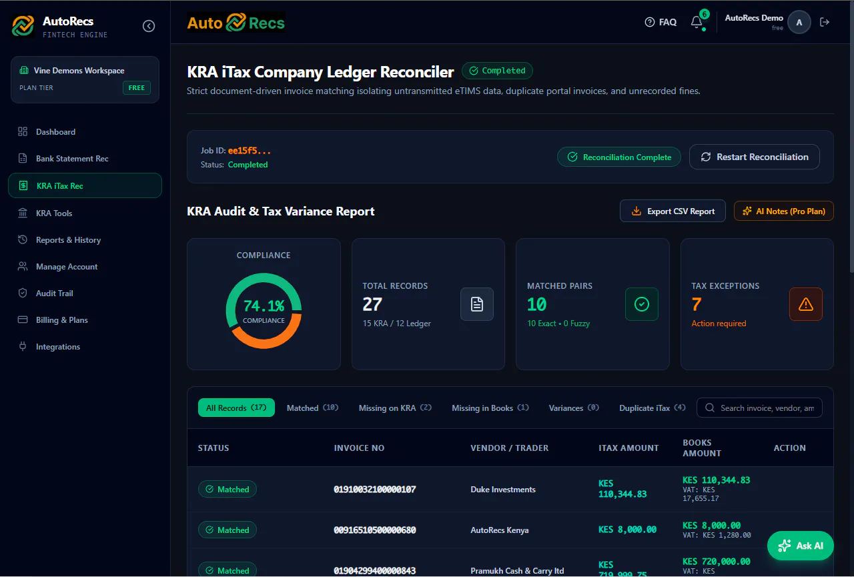The image size is (854, 577).
Task: Open the Duplicate iTax tab
Action: click(653, 408)
